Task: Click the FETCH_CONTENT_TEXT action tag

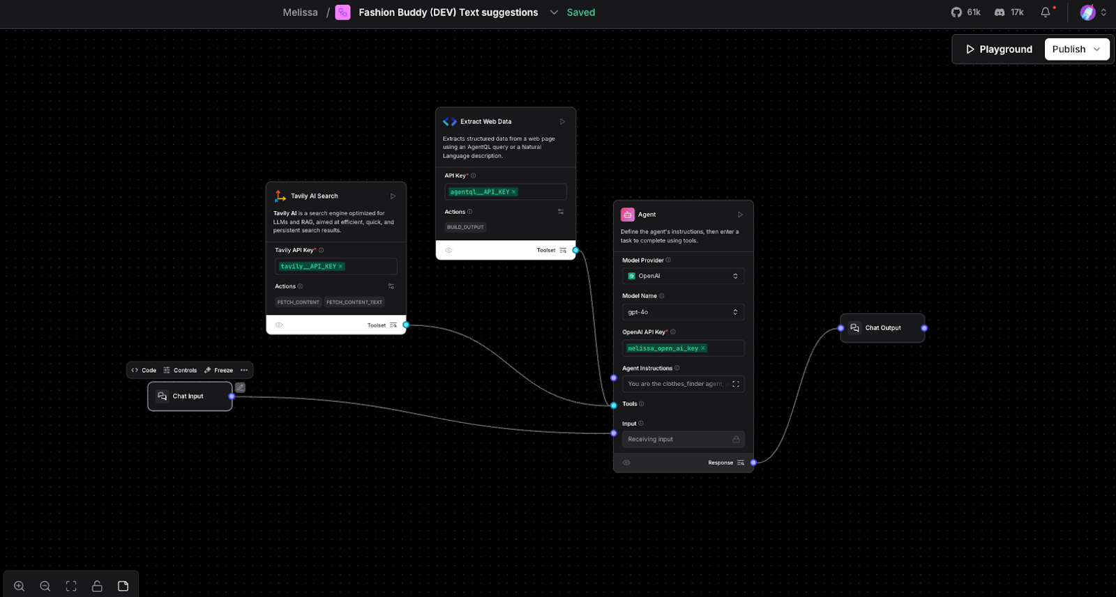Action: pos(354,302)
